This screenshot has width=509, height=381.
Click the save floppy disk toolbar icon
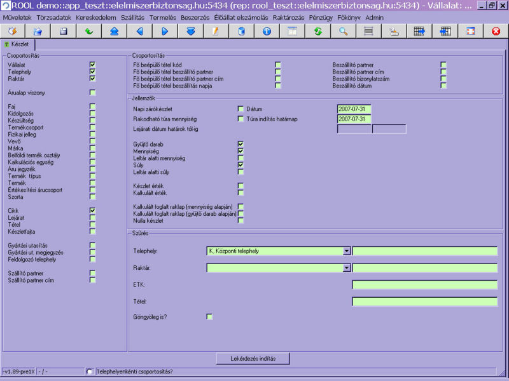(x=63, y=31)
